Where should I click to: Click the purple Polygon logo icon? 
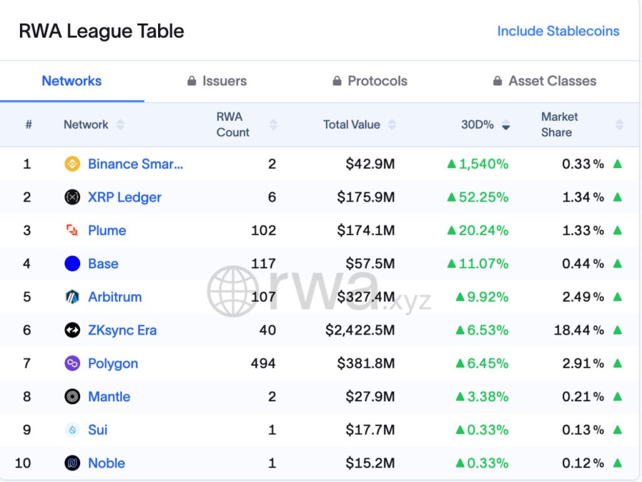73,364
